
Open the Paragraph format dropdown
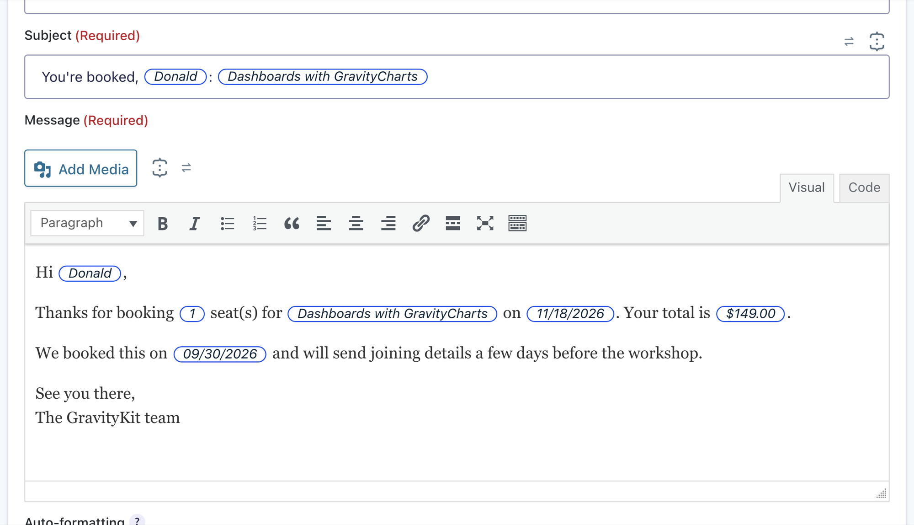[x=87, y=223]
